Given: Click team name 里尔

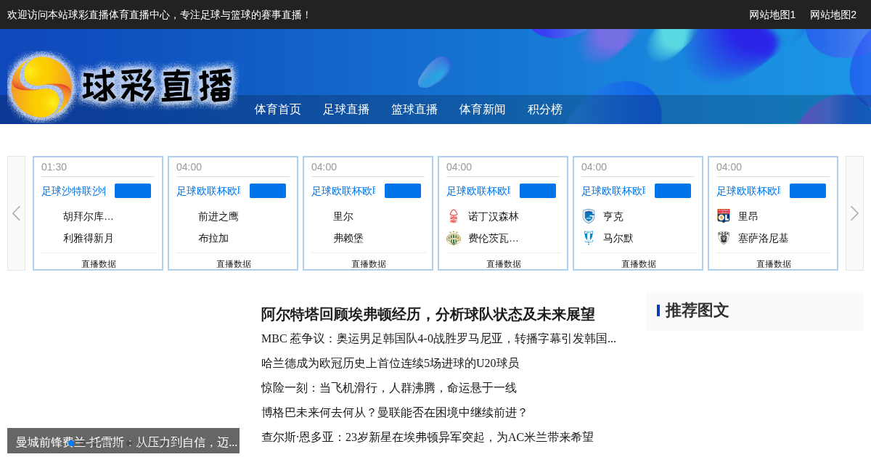Looking at the screenshot, I should pyautogui.click(x=343, y=216).
